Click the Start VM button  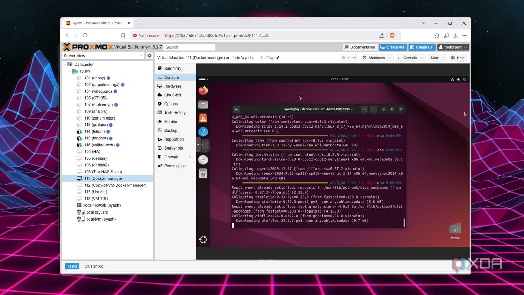[349, 58]
